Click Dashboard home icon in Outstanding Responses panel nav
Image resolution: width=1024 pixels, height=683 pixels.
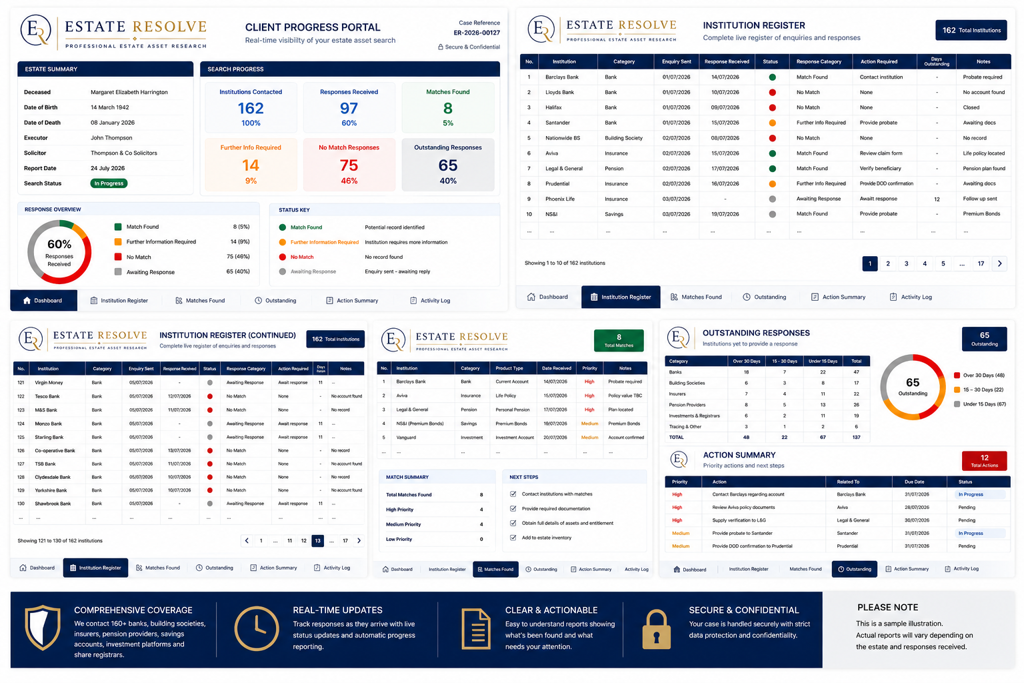pos(677,570)
